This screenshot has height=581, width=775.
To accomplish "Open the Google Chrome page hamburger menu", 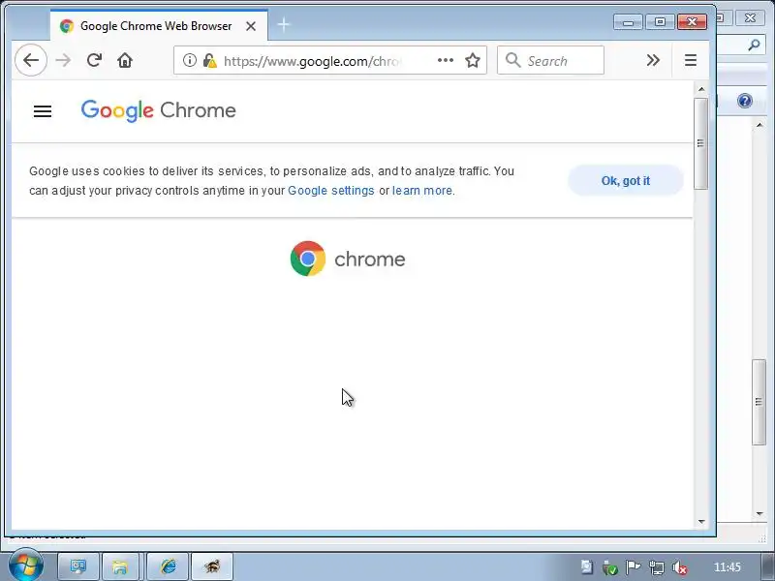I will [43, 111].
